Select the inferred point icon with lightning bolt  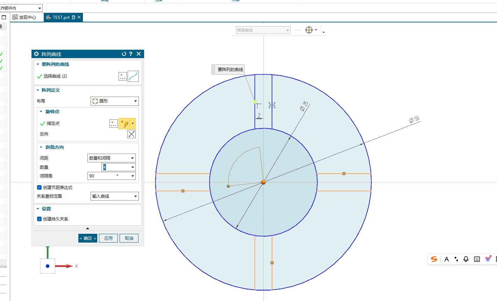125,124
